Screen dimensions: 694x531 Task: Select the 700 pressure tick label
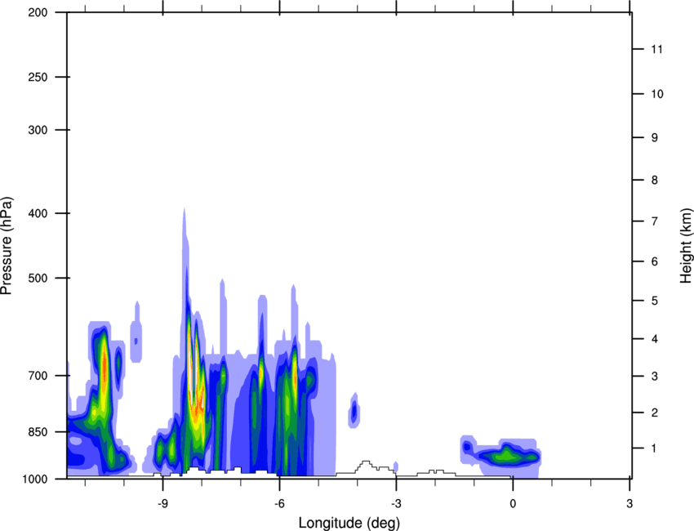38,376
